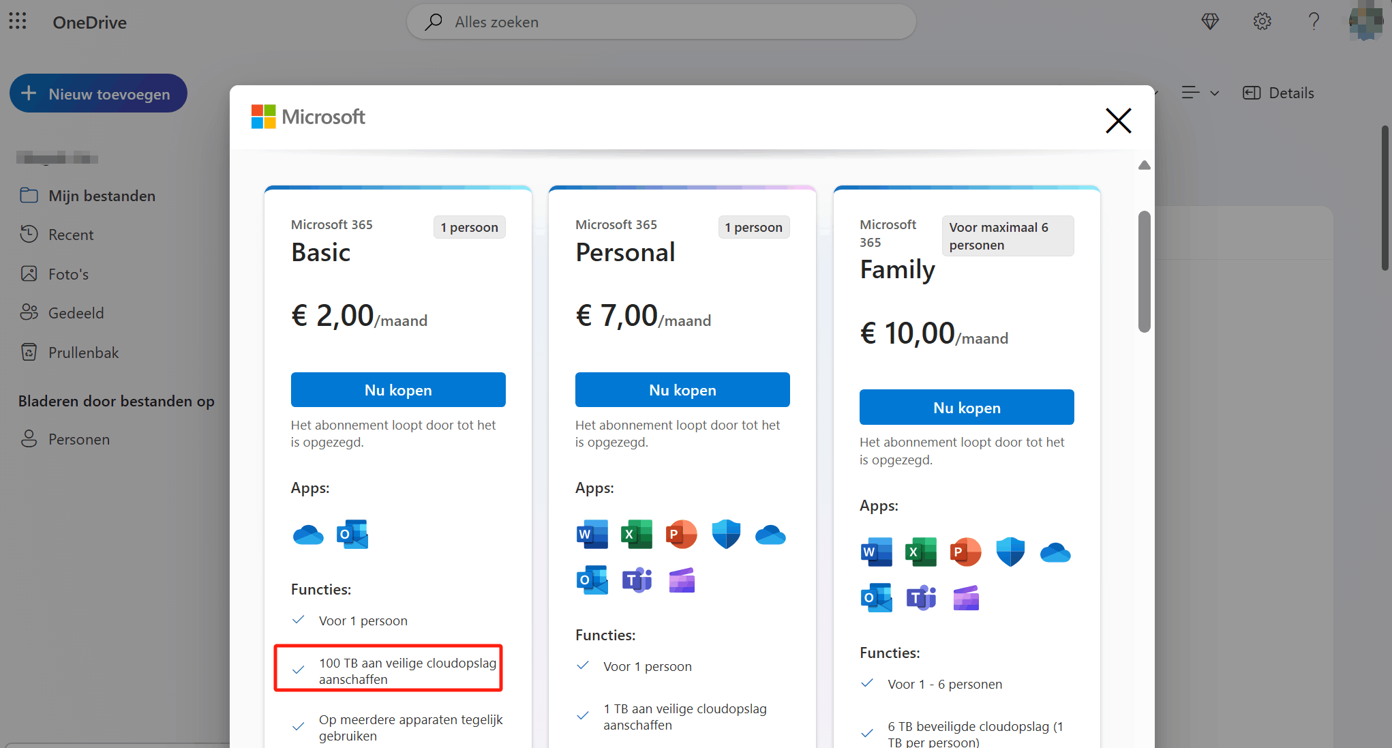Click PowerPoint icon in the Family plan
1392x748 pixels.
point(965,552)
